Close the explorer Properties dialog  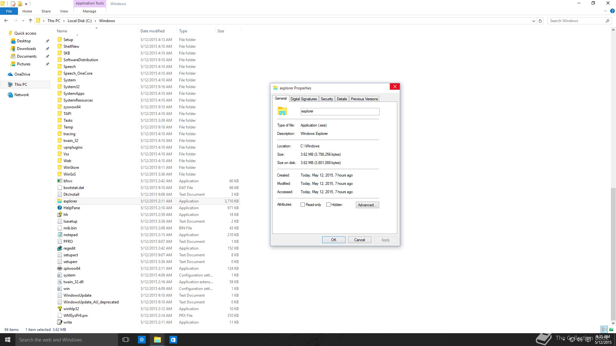395,87
